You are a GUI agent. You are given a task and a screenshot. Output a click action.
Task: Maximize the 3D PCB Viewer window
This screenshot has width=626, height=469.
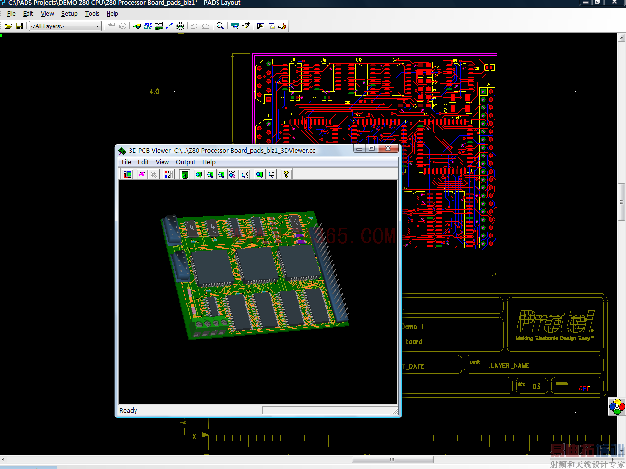tap(372, 149)
